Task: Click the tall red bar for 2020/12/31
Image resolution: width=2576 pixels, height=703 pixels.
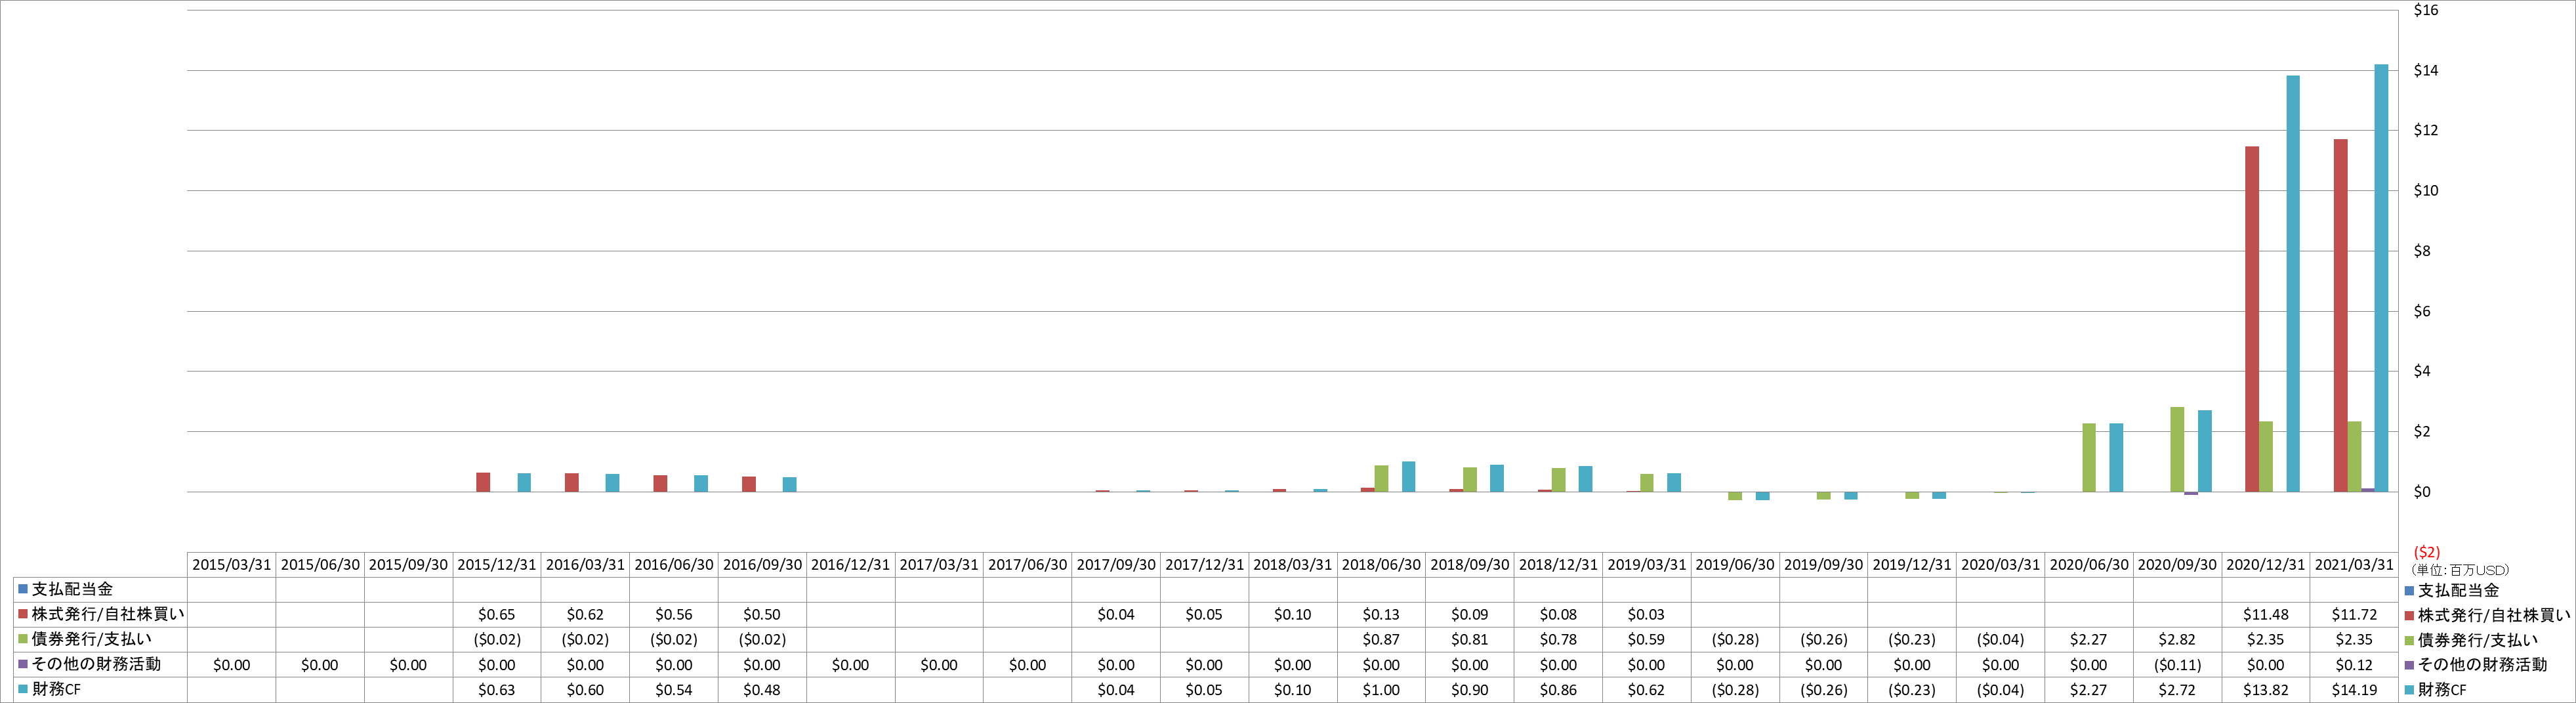Action: [x=2252, y=319]
